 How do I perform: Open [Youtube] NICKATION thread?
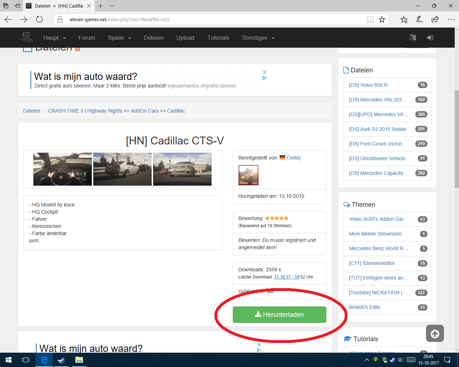point(378,292)
